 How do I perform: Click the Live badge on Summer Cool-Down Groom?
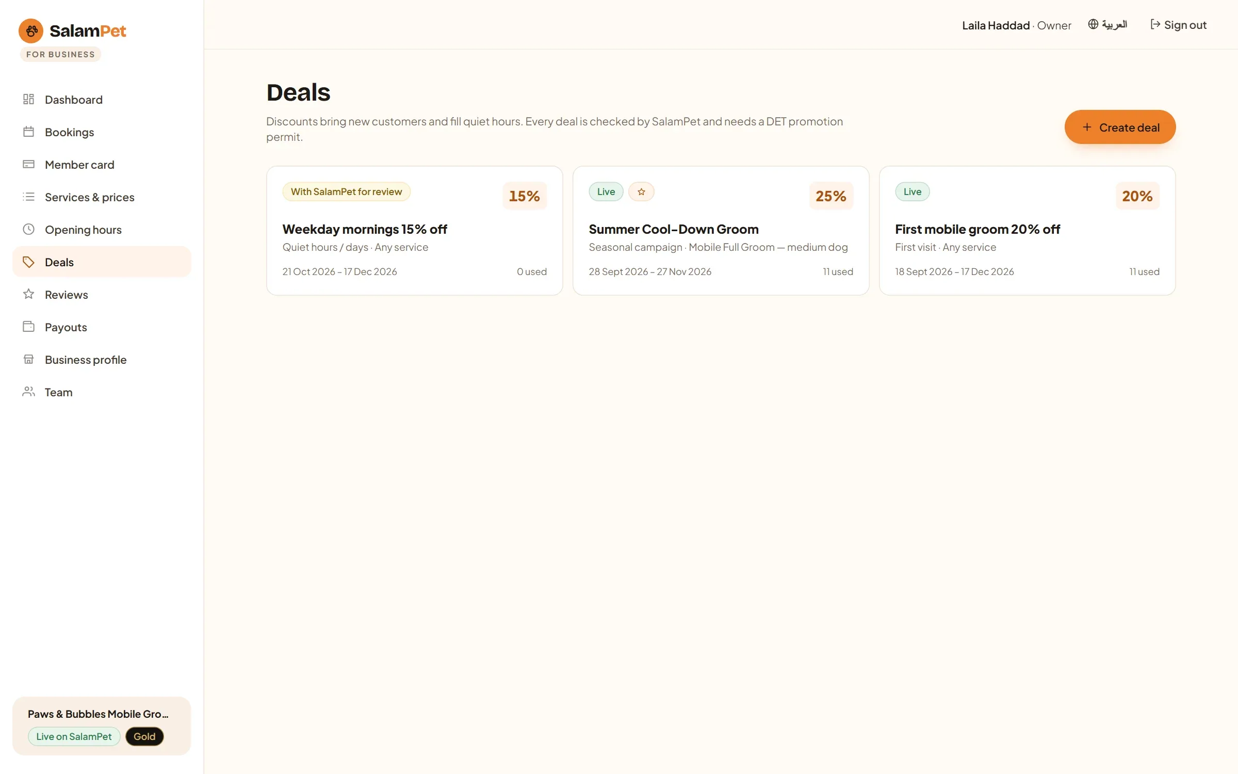(x=606, y=191)
